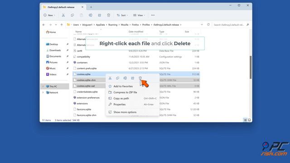The height and width of the screenshot is (163, 290).
Task: Expand the This PC tree node
Action: tap(43, 86)
